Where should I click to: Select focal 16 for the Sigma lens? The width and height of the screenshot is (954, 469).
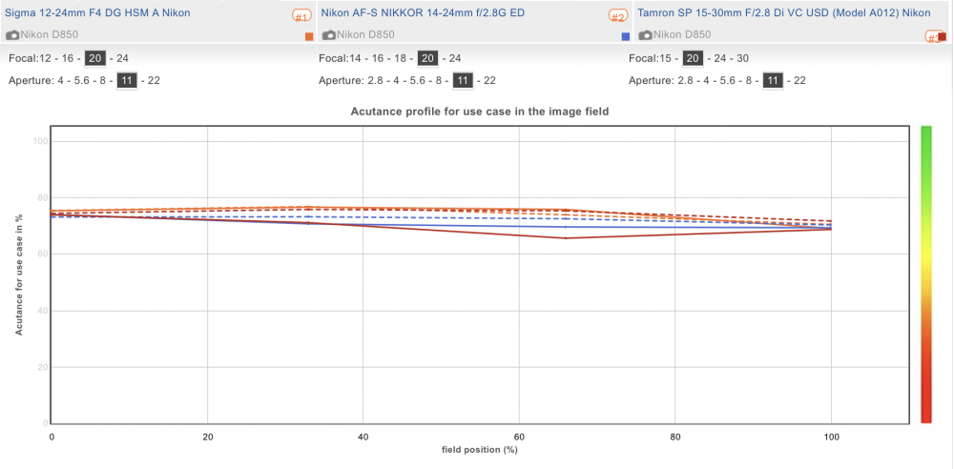[x=70, y=59]
